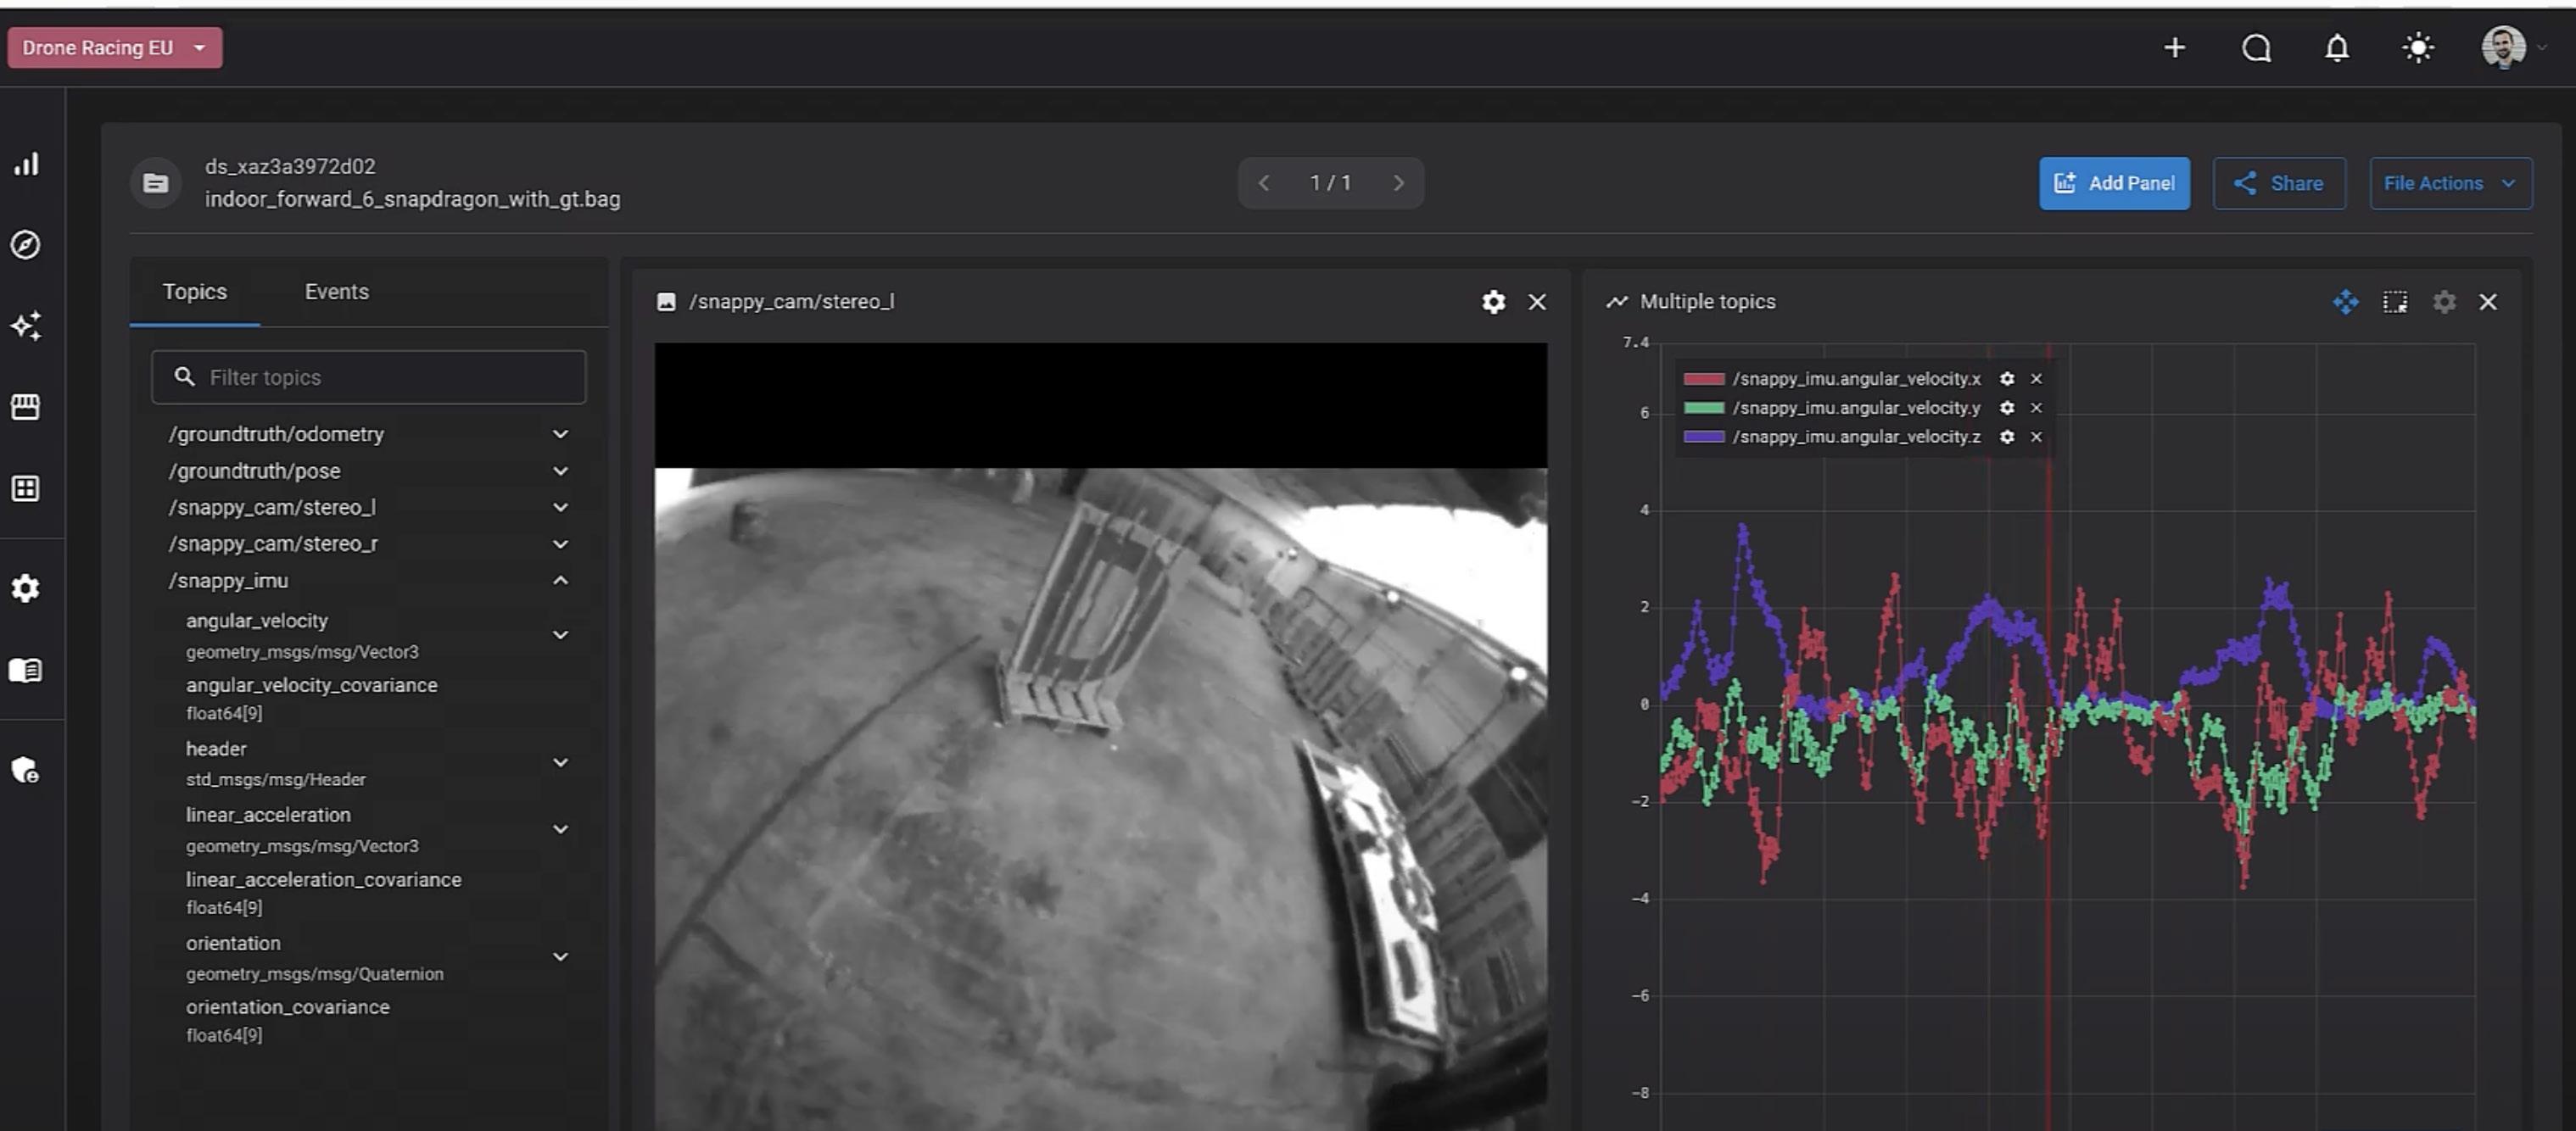Open settings gear of stereo_l image panel
This screenshot has width=2576, height=1131.
[x=1492, y=302]
